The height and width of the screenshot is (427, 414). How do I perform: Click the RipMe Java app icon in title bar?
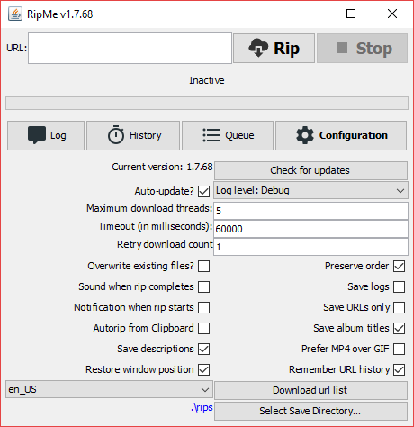coord(15,14)
